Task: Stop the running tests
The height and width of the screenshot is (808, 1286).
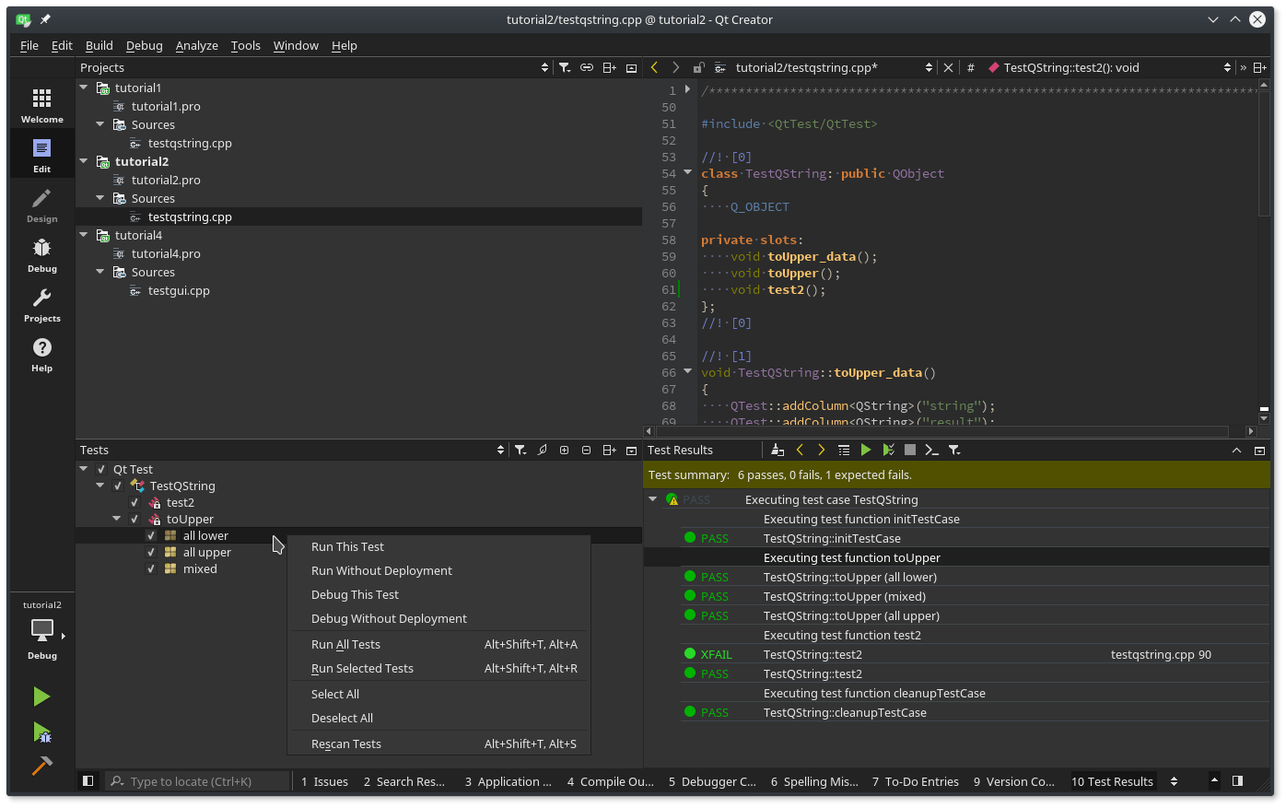Action: click(910, 450)
